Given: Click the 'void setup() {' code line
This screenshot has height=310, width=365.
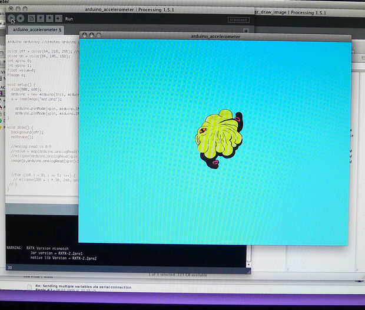Looking at the screenshot, I should (21, 85).
